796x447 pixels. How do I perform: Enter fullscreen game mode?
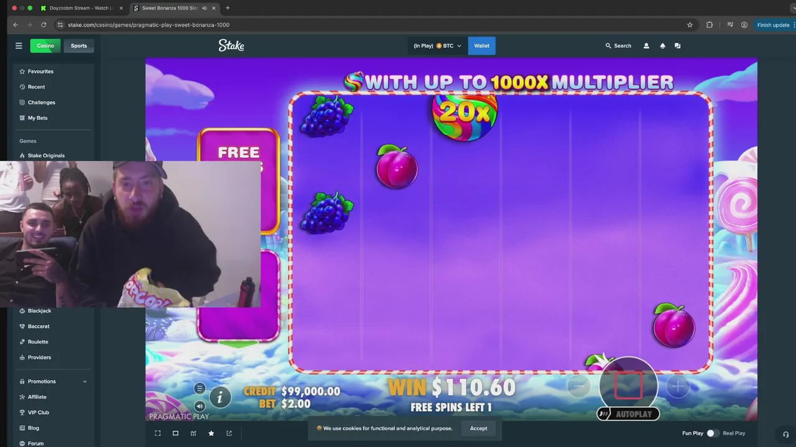pyautogui.click(x=158, y=433)
